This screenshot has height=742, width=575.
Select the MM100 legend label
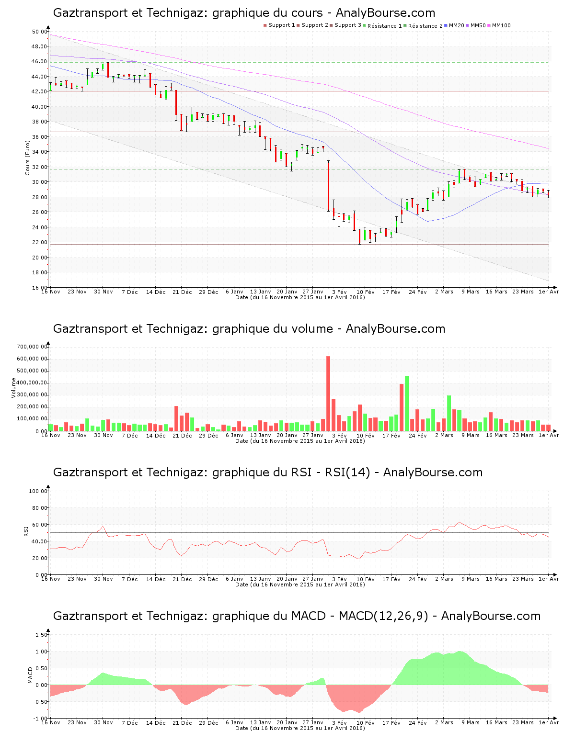point(501,25)
